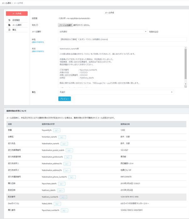Copy the %destination_postal_code% placeholder

(69, 150)
